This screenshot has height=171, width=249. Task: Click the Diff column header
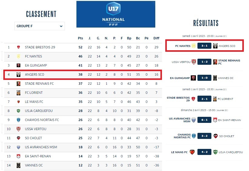[156, 38]
